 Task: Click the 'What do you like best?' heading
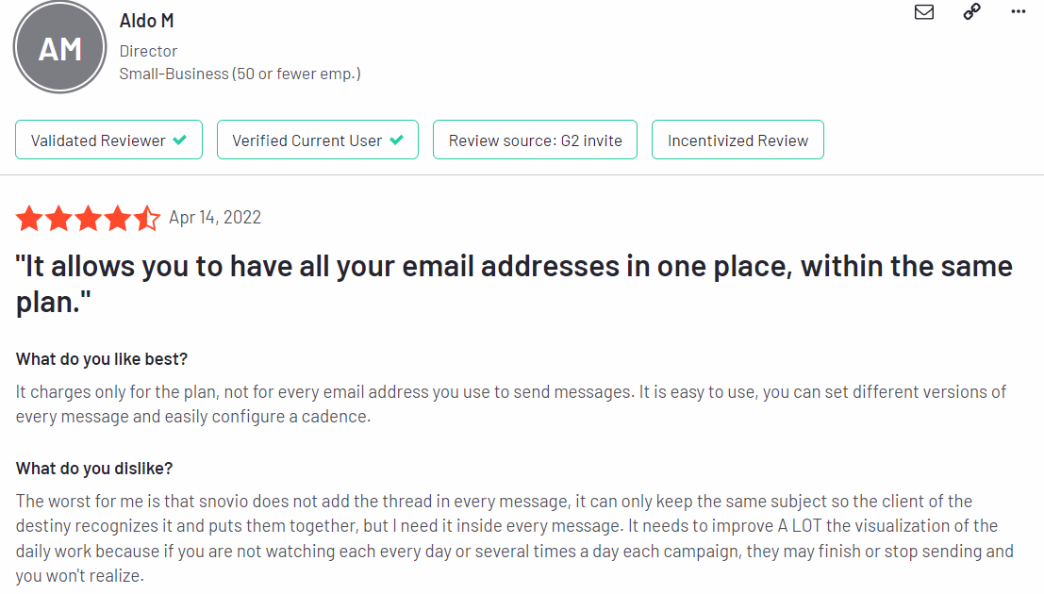click(x=102, y=359)
